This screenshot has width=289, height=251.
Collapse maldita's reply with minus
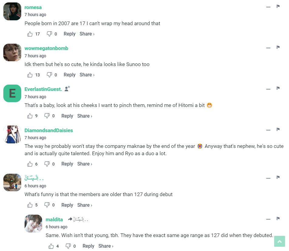[268, 219]
